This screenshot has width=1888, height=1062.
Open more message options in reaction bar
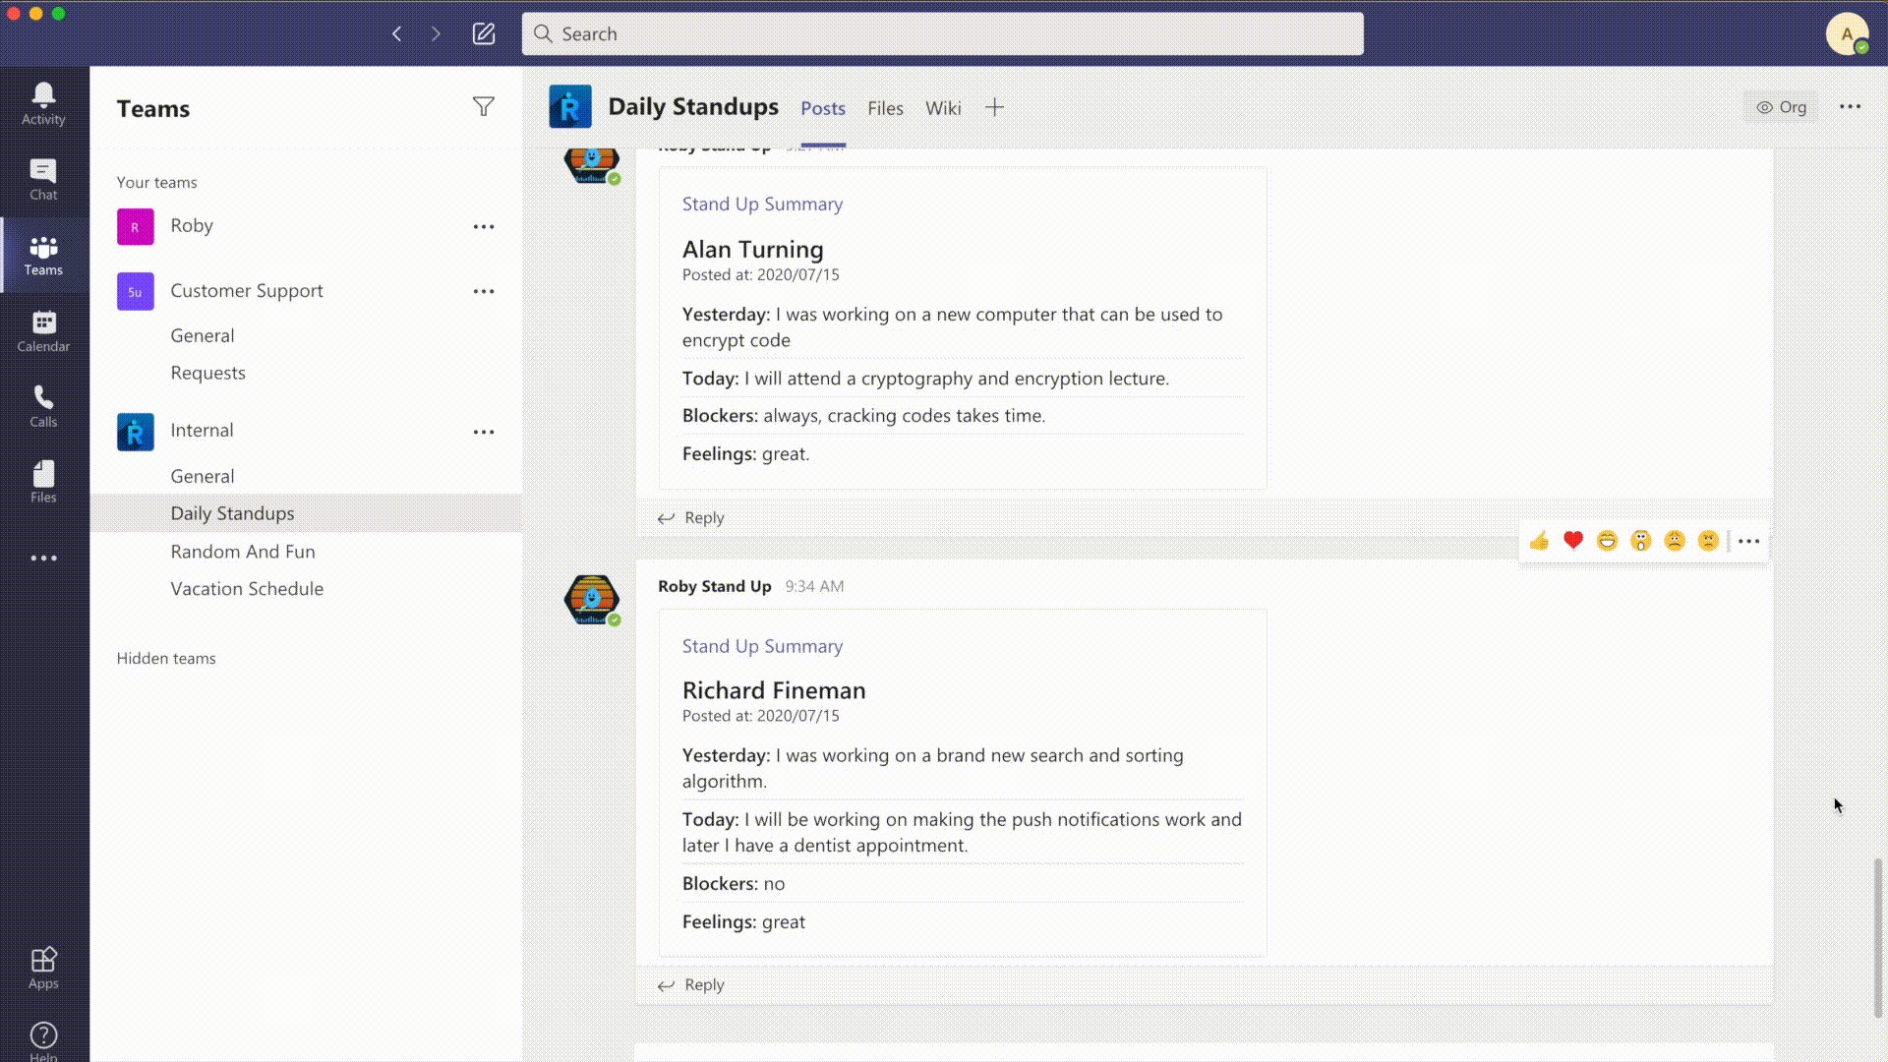tap(1748, 541)
